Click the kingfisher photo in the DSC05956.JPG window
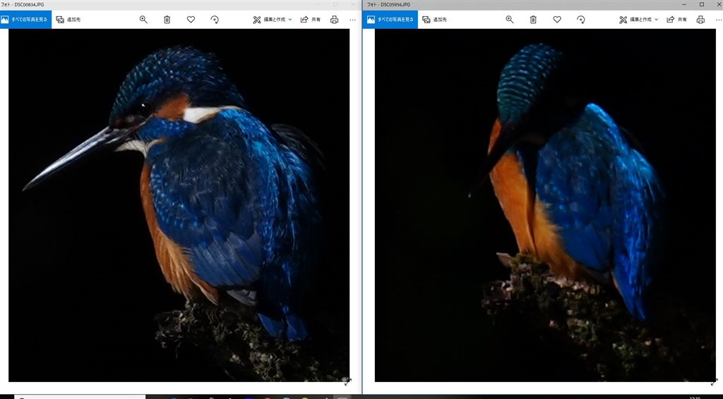This screenshot has height=399, width=723. [545, 205]
